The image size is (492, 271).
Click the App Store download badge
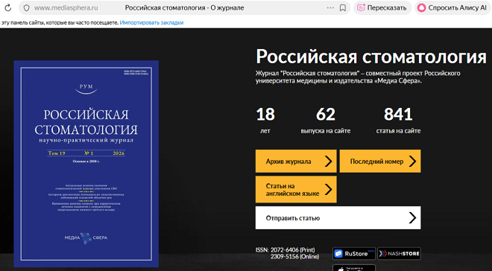(x=353, y=268)
